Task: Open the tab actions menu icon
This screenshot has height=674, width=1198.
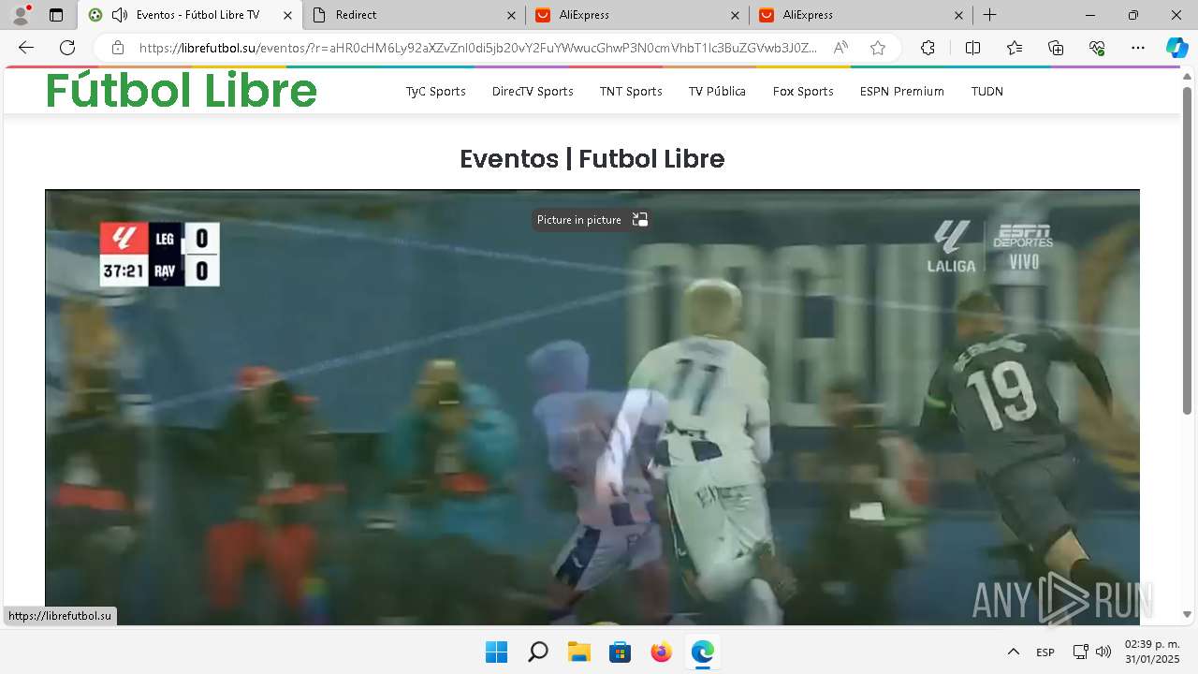Action: [x=56, y=15]
